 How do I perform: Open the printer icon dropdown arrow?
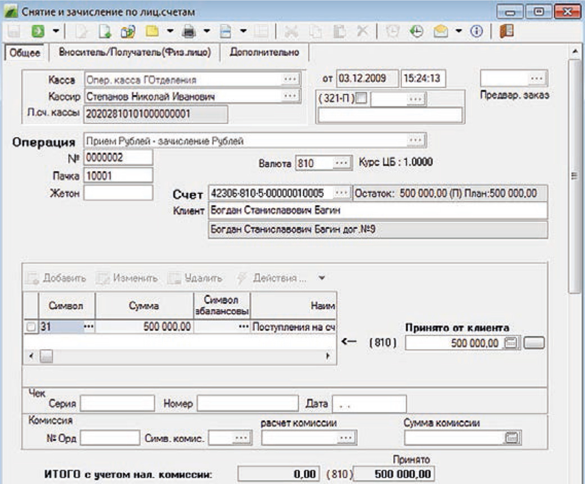[x=206, y=33]
